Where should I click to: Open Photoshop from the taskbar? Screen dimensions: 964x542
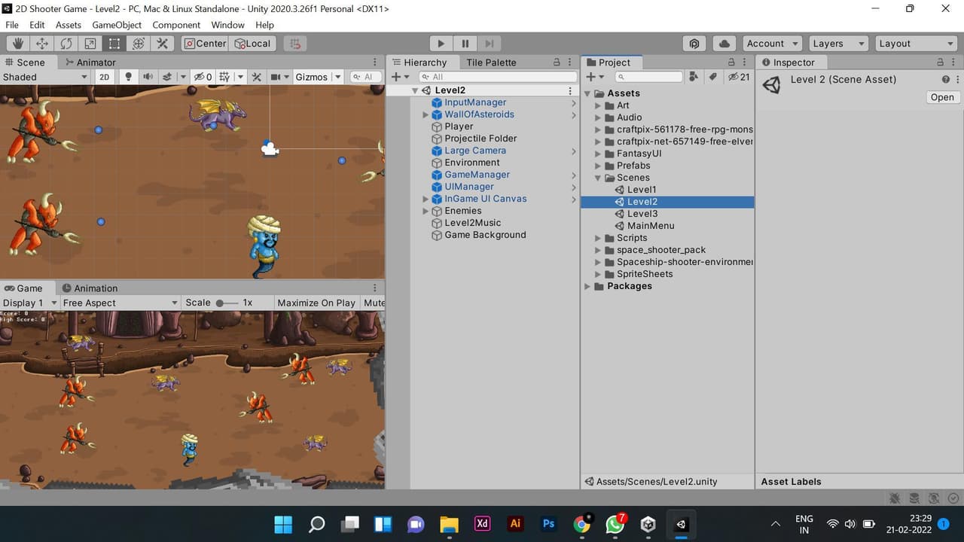(548, 524)
